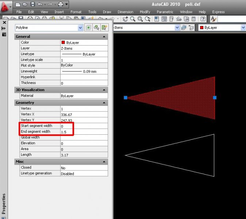The image size is (246, 219).
Task: Click the End segment width value field
Action: pyautogui.click(x=84, y=132)
